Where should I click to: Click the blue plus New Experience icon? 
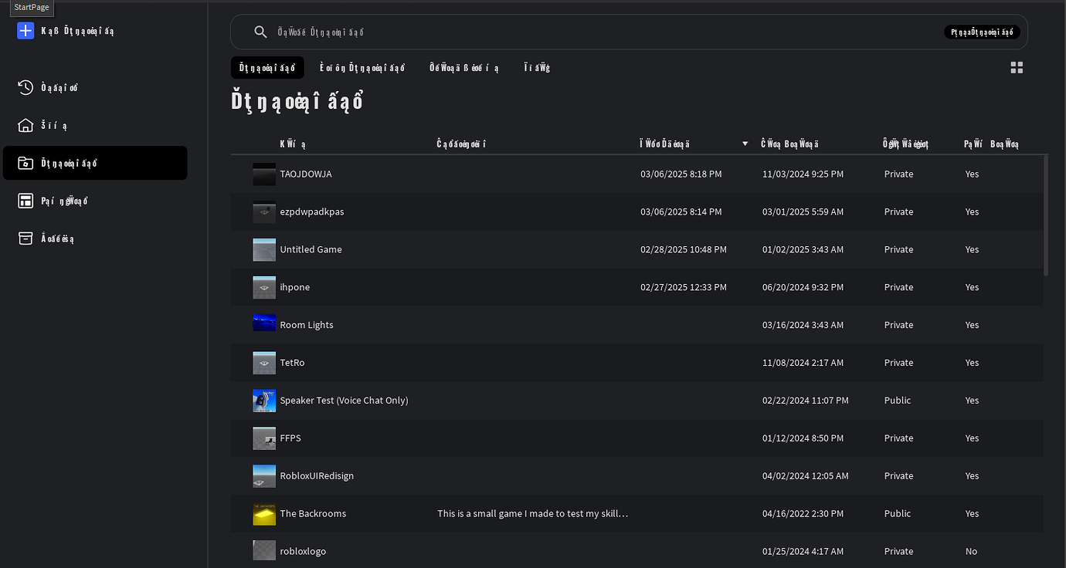(25, 31)
